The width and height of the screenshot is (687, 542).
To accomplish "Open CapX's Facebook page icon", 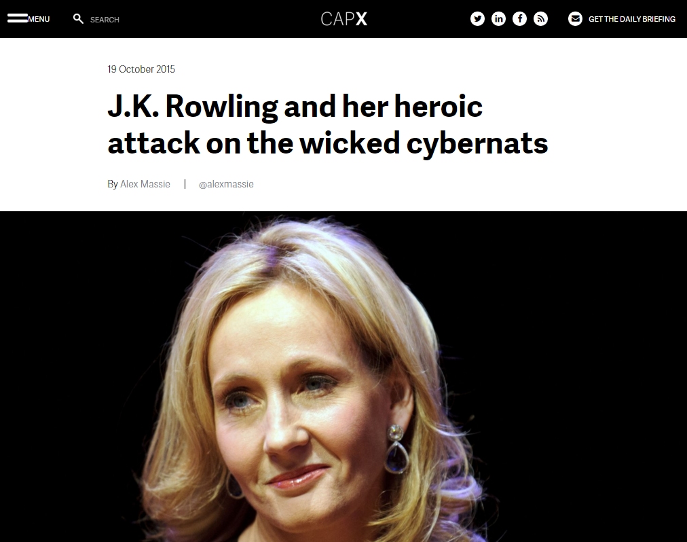I will (x=519, y=18).
